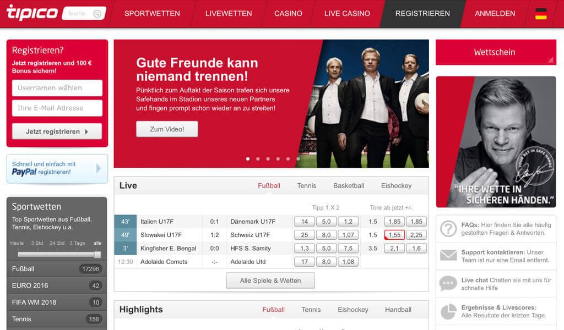
Task: Open the FAQs question mark icon
Action: 448,229
